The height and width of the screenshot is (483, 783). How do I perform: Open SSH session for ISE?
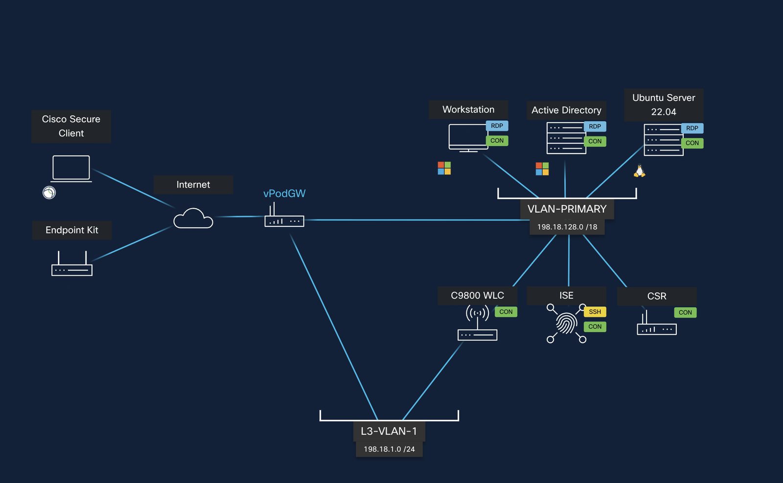[x=595, y=311]
